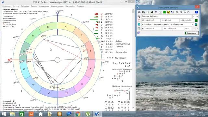The image size is (208, 117).
Task: Click the time field 8:45:00
Action: pos(170,20)
